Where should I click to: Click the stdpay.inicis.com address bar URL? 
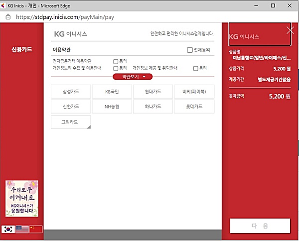click(x=65, y=17)
